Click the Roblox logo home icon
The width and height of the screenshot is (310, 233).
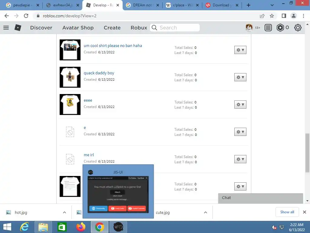click(x=18, y=28)
